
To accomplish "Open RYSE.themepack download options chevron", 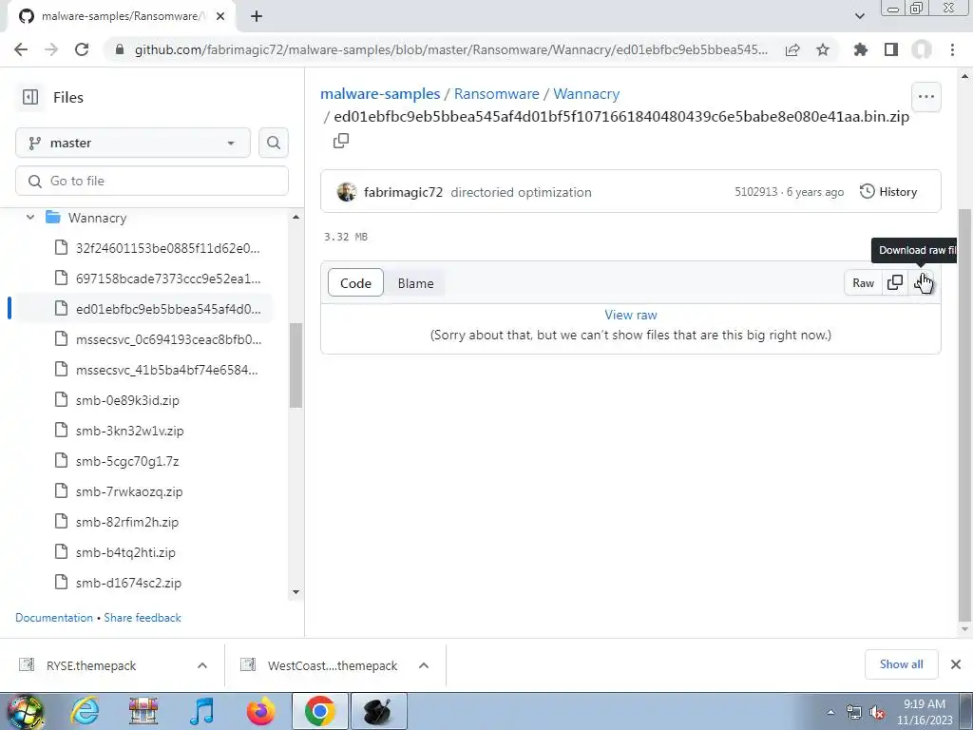I will (x=202, y=665).
